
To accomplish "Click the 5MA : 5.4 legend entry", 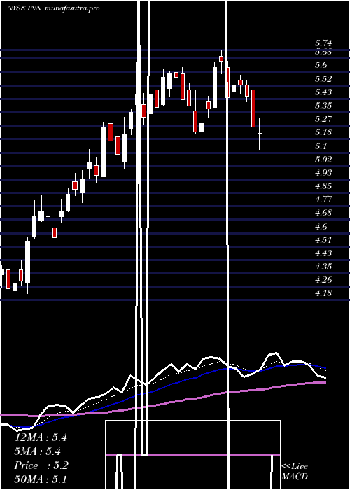I will (x=38, y=451).
